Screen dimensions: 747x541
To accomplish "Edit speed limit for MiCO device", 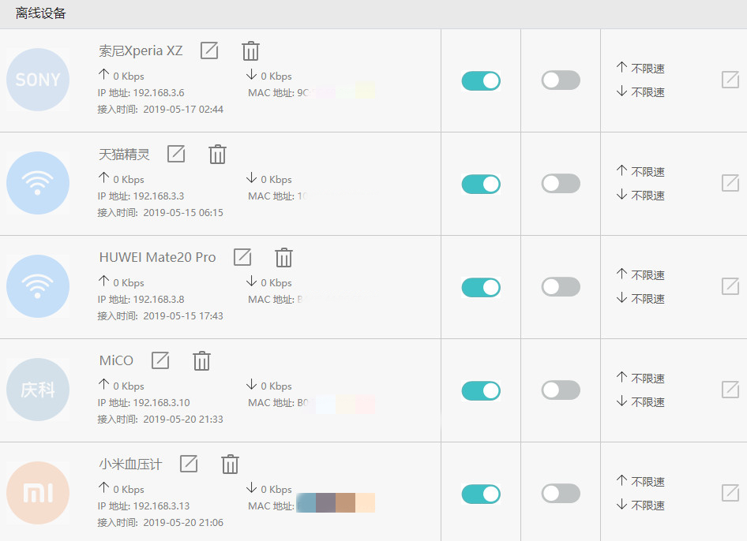I will tap(730, 390).
